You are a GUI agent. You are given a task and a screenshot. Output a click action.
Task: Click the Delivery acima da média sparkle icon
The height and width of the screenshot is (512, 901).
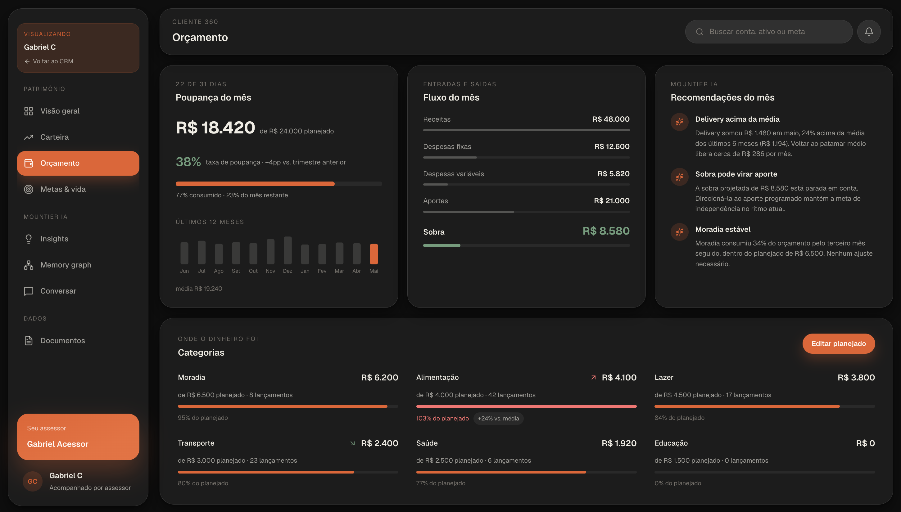point(679,122)
